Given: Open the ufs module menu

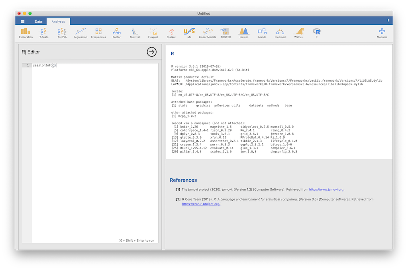Looking at the screenshot, I should (189, 33).
